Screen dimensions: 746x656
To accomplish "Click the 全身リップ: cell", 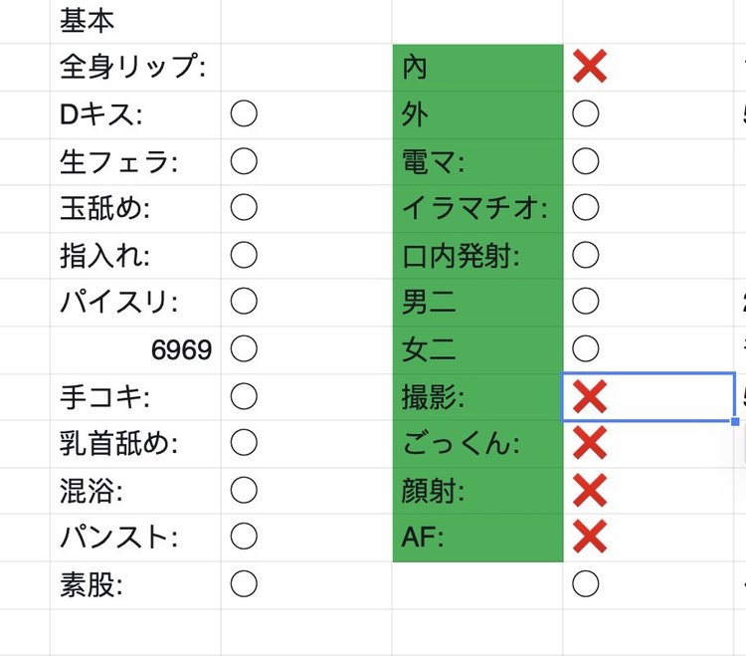I will [135, 68].
